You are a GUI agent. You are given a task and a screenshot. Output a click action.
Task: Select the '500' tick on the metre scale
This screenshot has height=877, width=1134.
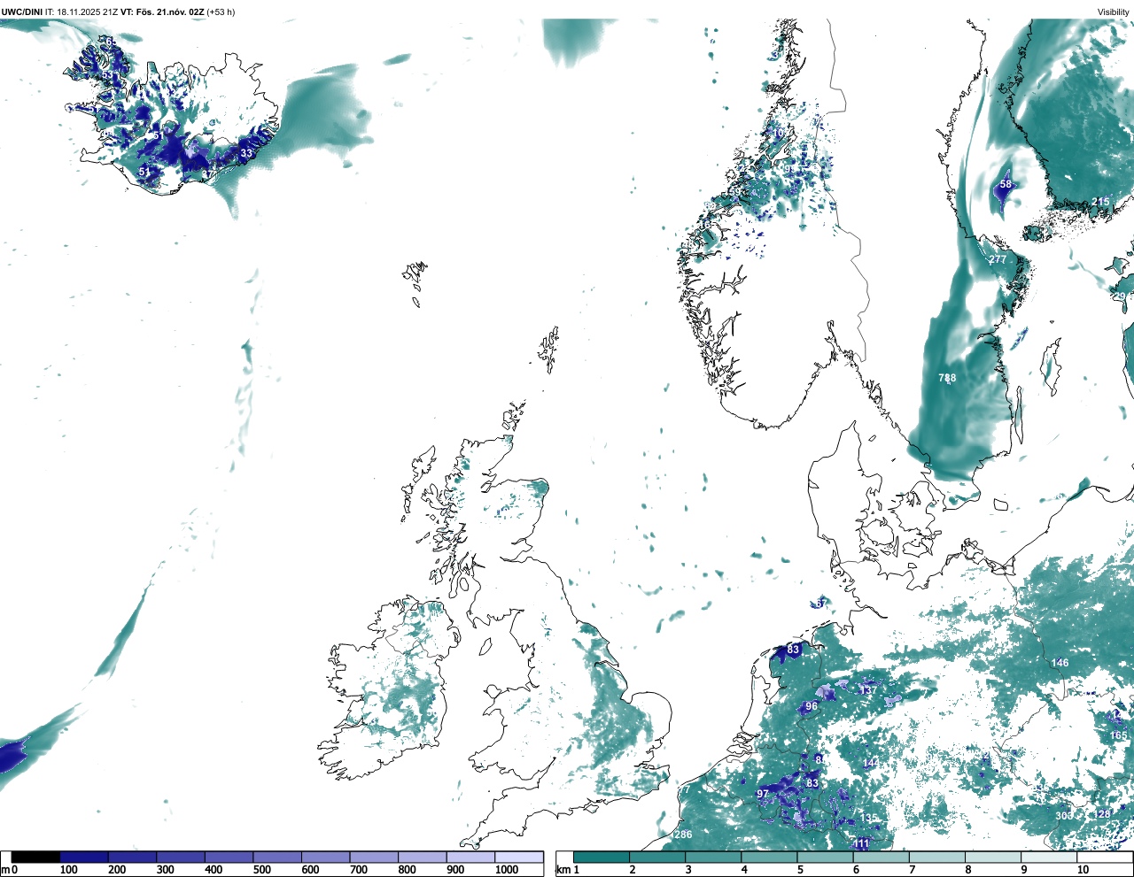(262, 870)
